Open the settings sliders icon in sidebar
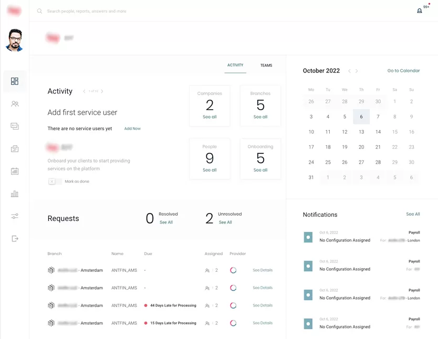Image resolution: width=438 pixels, height=339 pixels. click(x=15, y=216)
